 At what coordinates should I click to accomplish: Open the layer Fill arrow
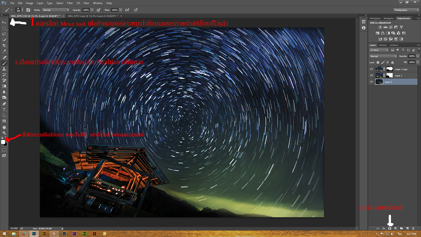click(418, 62)
